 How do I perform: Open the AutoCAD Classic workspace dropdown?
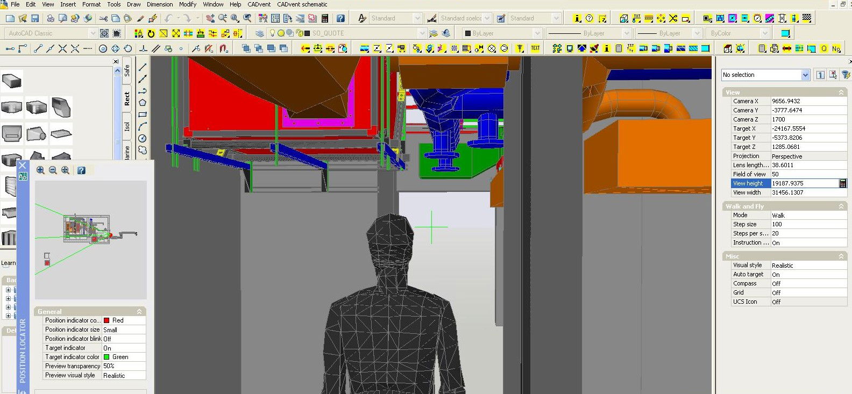point(92,33)
